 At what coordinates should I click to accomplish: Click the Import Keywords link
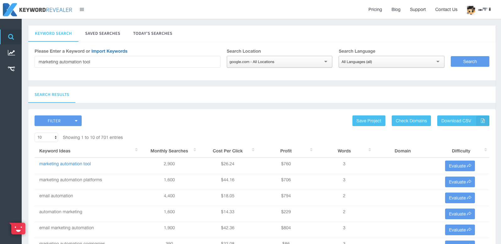[109, 51]
